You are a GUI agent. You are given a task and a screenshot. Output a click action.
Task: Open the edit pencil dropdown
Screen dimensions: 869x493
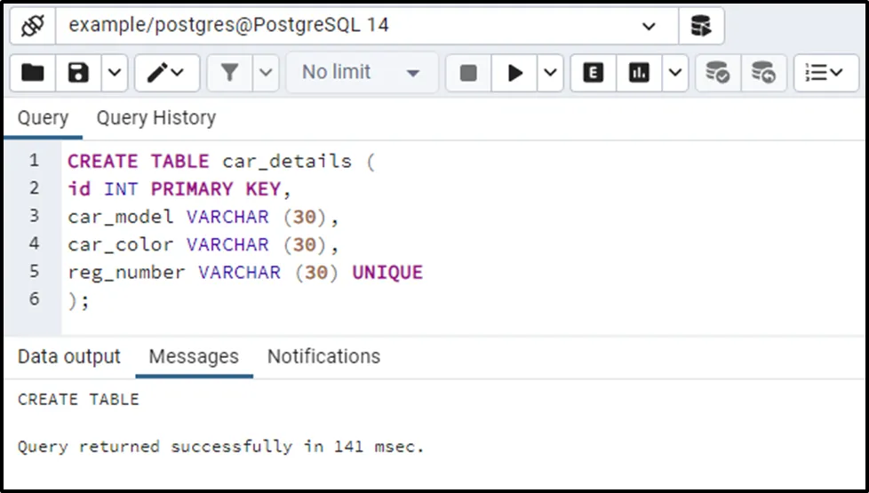[166, 73]
